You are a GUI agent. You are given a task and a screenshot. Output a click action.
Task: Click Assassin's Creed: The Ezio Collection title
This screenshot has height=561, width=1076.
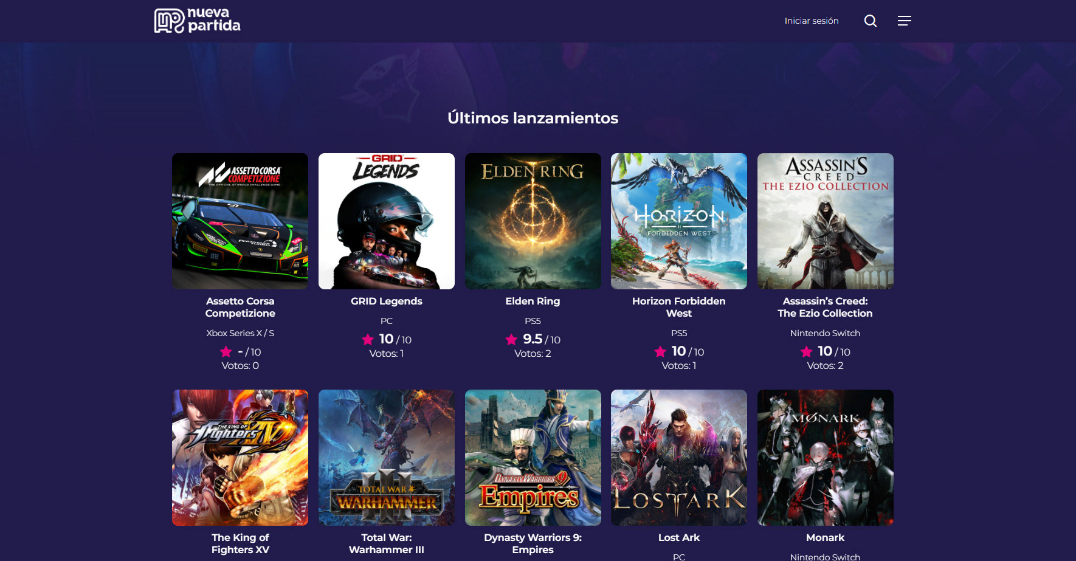826,307
